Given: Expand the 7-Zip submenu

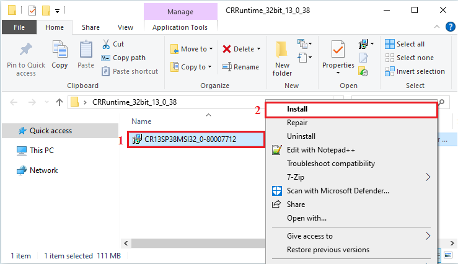Looking at the screenshot, I should (428, 177).
